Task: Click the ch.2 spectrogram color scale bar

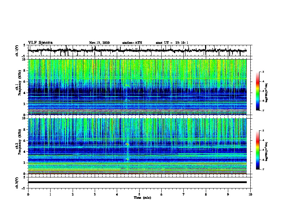Action: (x=258, y=150)
